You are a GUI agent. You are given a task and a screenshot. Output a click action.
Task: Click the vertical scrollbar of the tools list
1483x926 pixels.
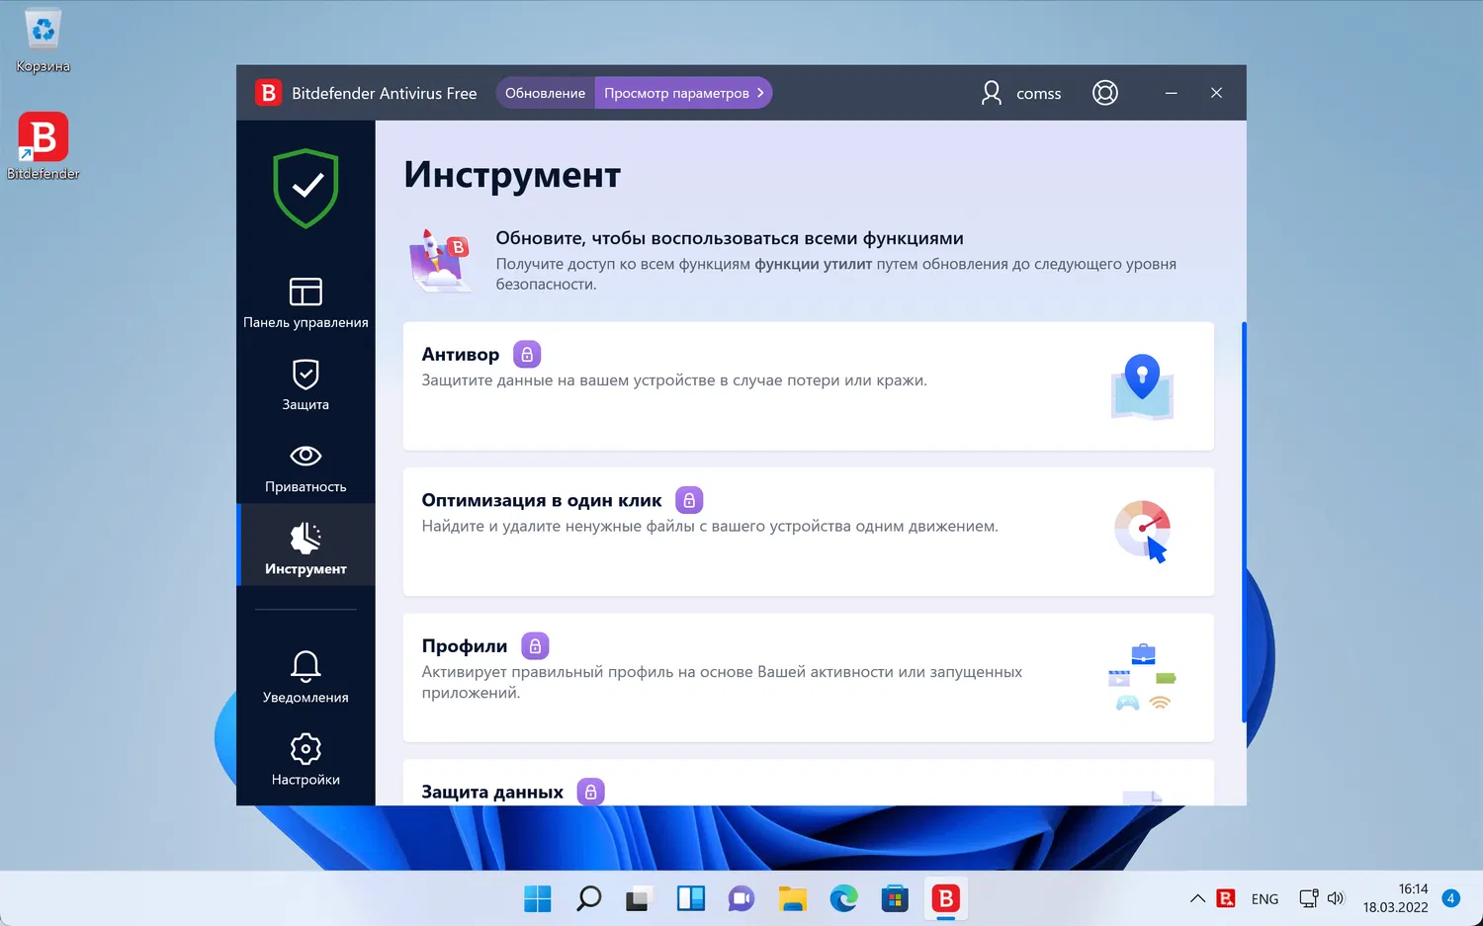(1244, 522)
